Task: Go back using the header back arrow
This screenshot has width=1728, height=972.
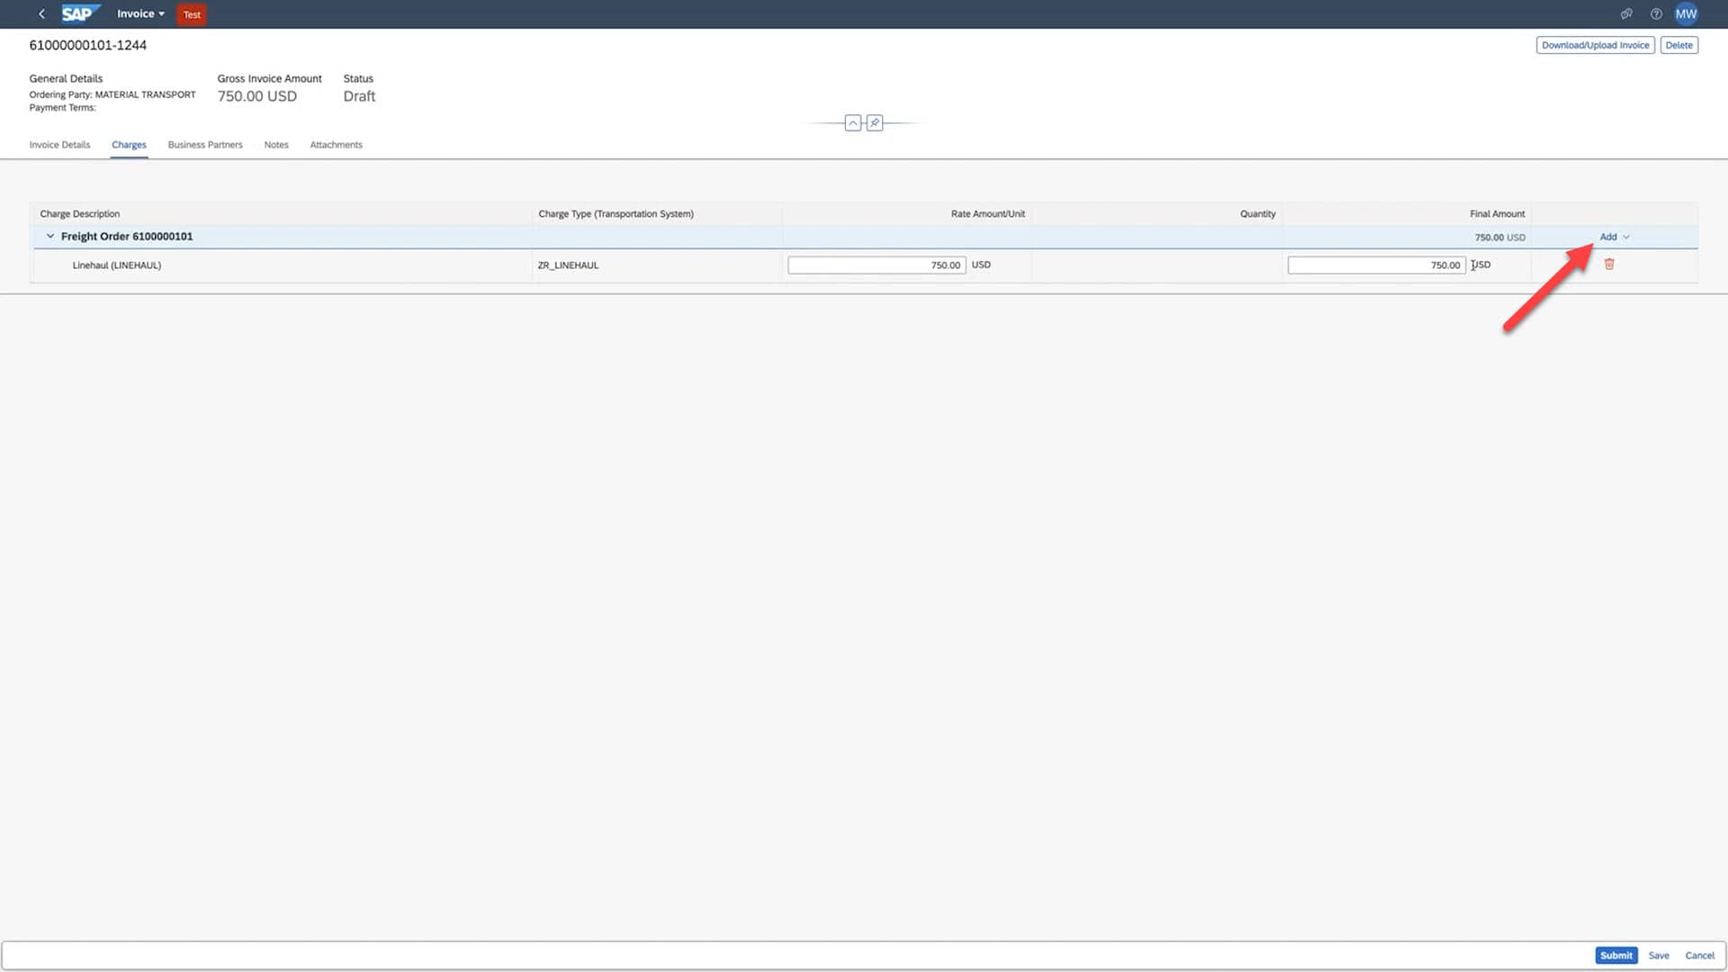Action: click(41, 13)
